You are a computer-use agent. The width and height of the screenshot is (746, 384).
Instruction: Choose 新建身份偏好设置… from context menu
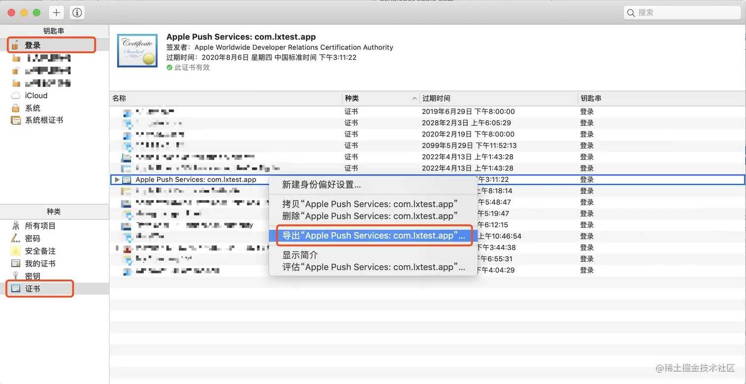pyautogui.click(x=321, y=185)
